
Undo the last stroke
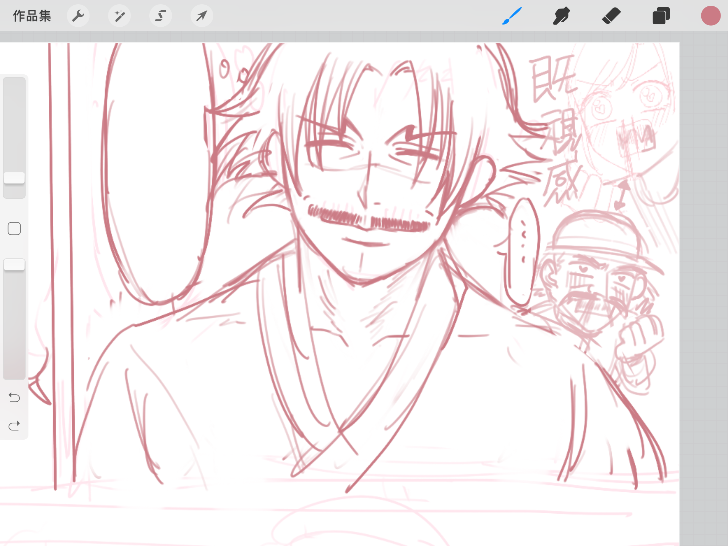click(14, 397)
